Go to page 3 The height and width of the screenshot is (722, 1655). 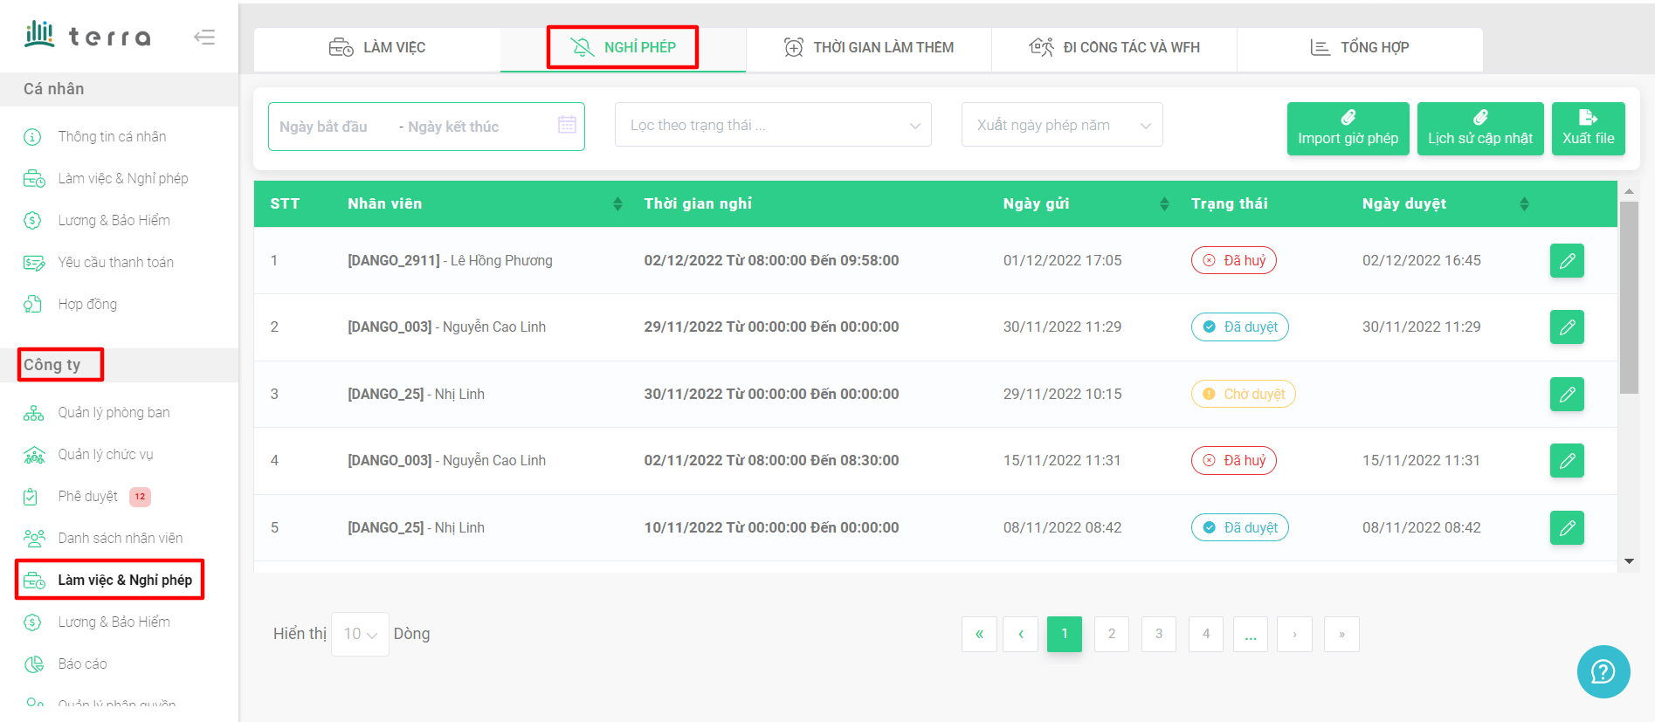click(x=1158, y=634)
